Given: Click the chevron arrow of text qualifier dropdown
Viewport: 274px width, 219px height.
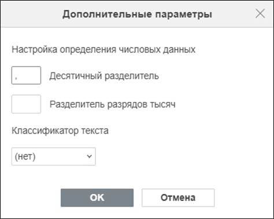Looking at the screenshot, I should pos(89,156).
